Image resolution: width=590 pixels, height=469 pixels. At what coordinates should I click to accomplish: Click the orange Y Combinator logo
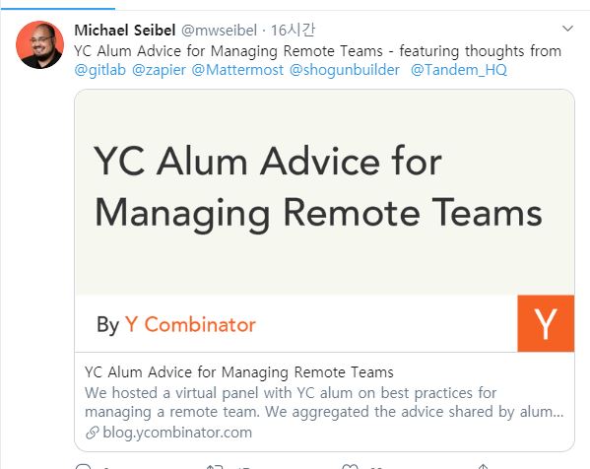[x=546, y=324]
